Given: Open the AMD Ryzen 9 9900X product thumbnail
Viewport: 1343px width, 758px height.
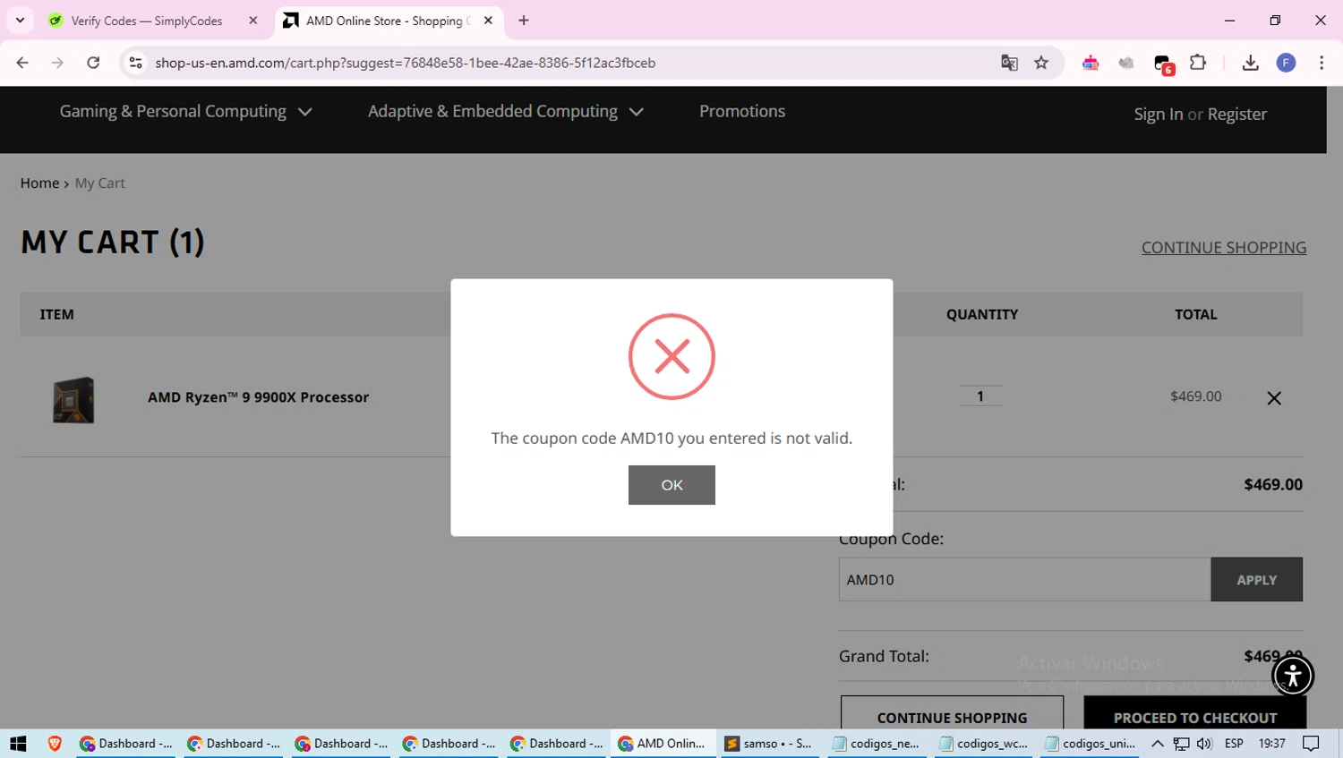Looking at the screenshot, I should 73,399.
